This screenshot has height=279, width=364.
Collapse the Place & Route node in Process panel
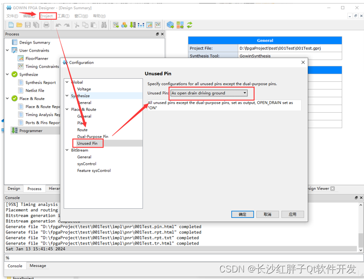pos(8,99)
